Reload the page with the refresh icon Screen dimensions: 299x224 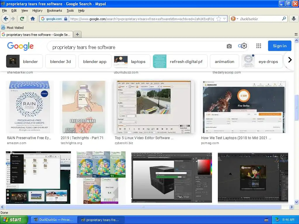22,19
